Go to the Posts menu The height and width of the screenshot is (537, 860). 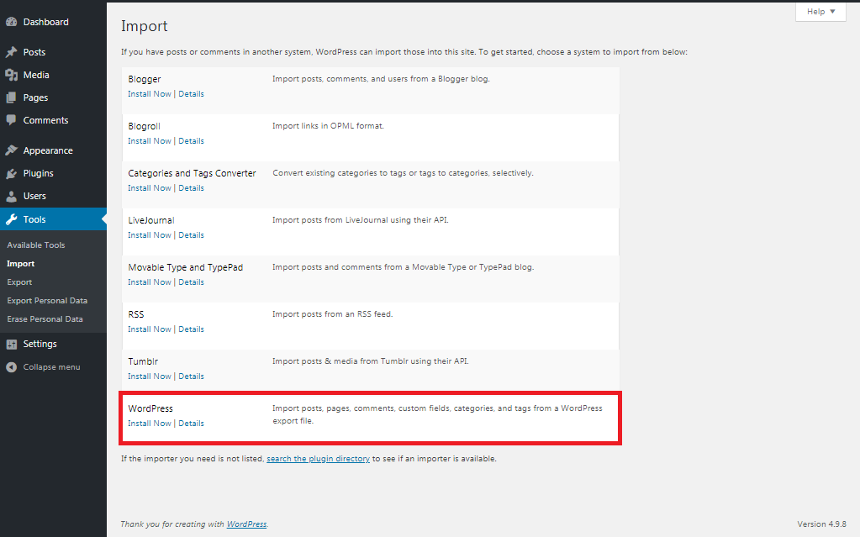[x=34, y=52]
